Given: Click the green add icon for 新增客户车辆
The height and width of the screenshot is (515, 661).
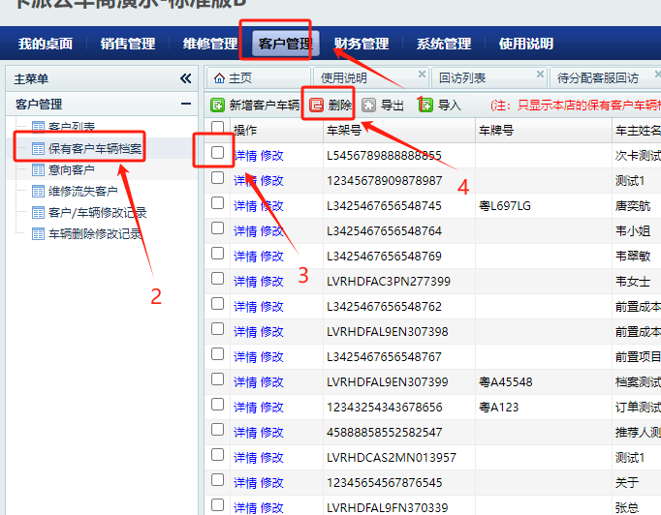Looking at the screenshot, I should pos(218,105).
